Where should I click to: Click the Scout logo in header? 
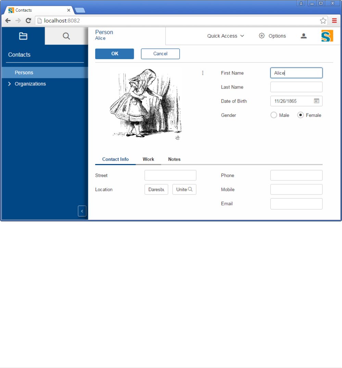[327, 36]
